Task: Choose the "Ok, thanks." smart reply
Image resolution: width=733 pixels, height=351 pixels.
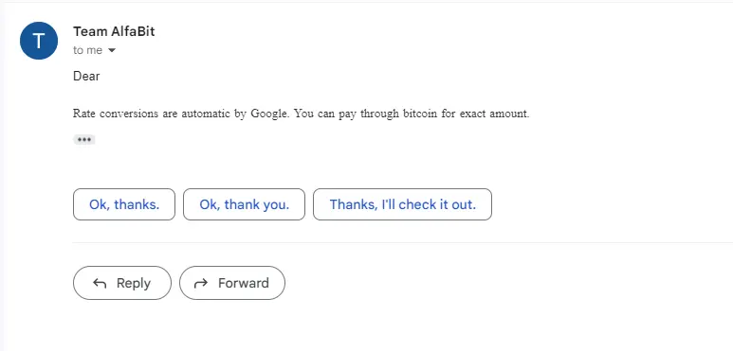Action: (x=124, y=204)
